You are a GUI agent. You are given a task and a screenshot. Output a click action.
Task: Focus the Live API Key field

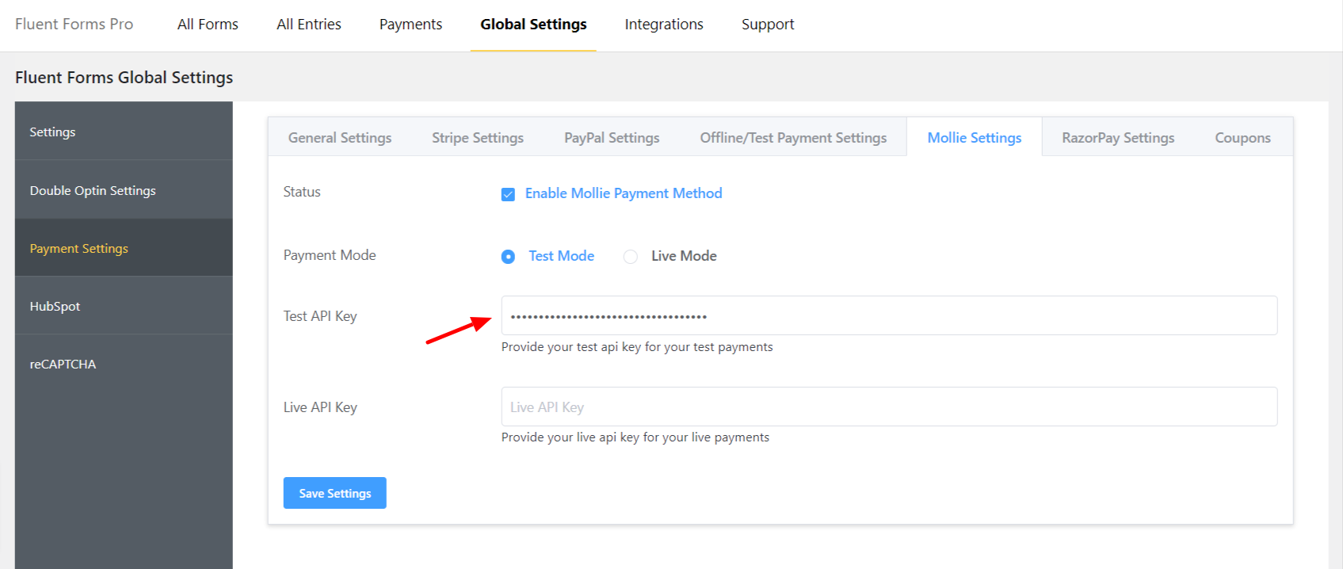pos(889,407)
